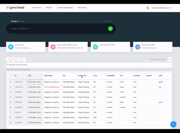Click the blue Source File icon
This screenshot has height=133, width=180.
(x=11, y=47)
